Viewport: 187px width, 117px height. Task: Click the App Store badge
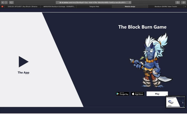click(x=137, y=94)
